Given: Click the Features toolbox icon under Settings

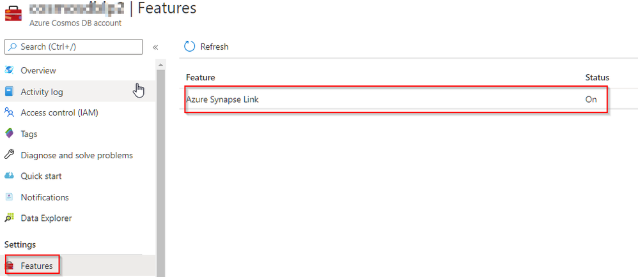Looking at the screenshot, I should pos(10,266).
